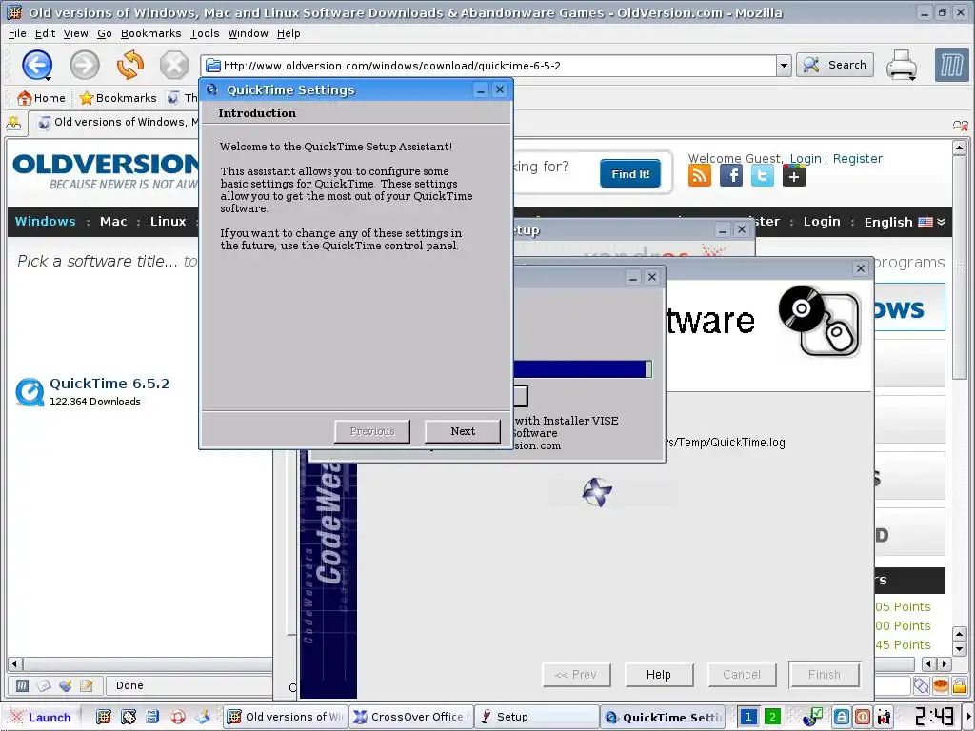Open the Facebook icon on OldVersion header
Screen dimensions: 975x731
(x=731, y=176)
